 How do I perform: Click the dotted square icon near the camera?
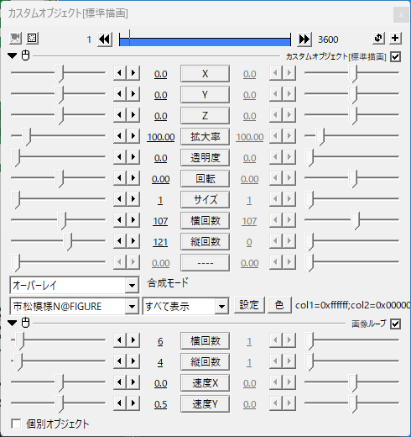pos(32,38)
